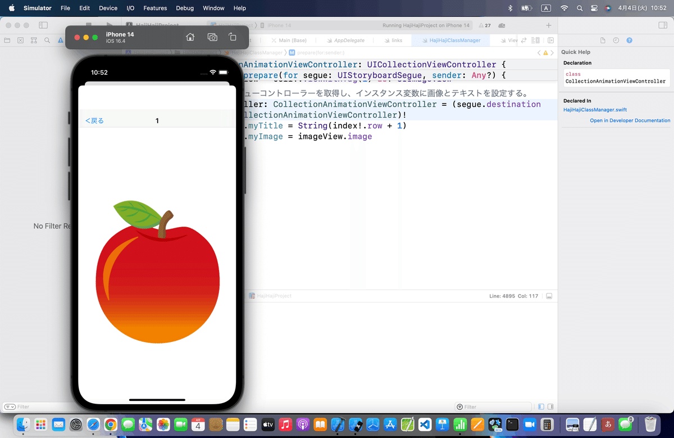Open Visual Studio Code from the Dock
The width and height of the screenshot is (674, 438).
(x=425, y=424)
